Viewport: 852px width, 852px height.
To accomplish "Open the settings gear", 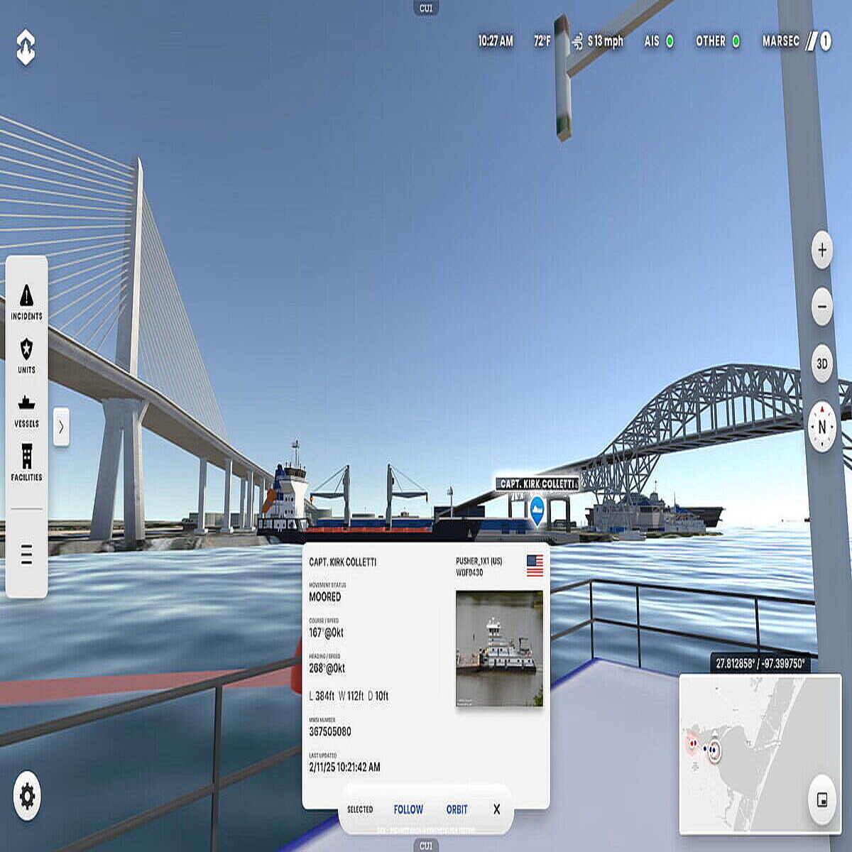I will [x=27, y=796].
